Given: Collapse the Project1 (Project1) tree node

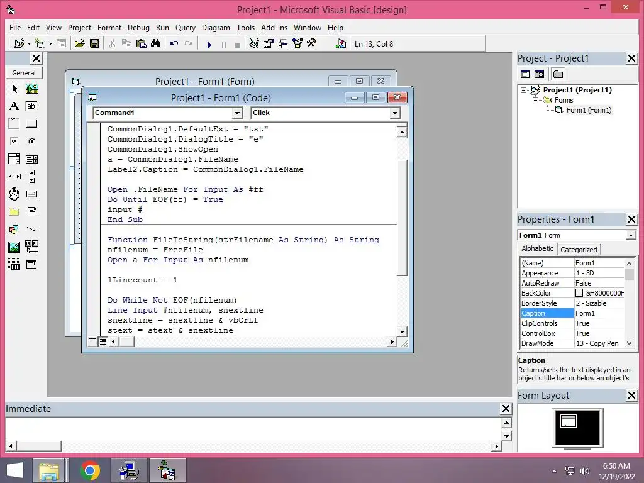Looking at the screenshot, I should pyautogui.click(x=523, y=90).
